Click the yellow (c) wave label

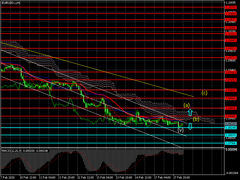tap(205, 93)
